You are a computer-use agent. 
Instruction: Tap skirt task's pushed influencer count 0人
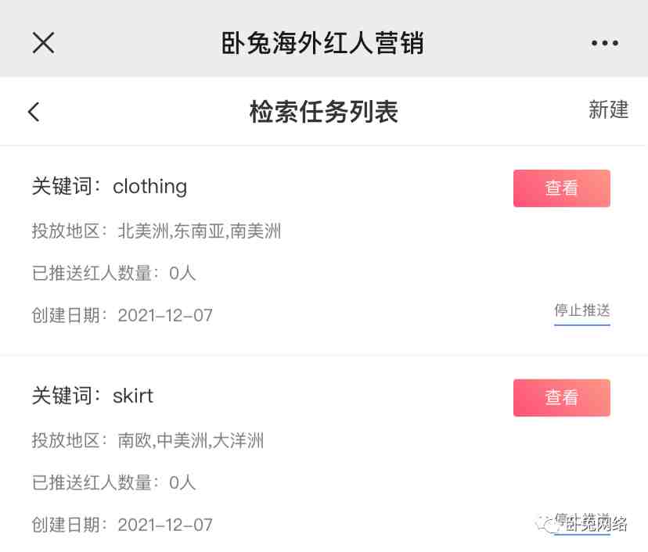[182, 482]
